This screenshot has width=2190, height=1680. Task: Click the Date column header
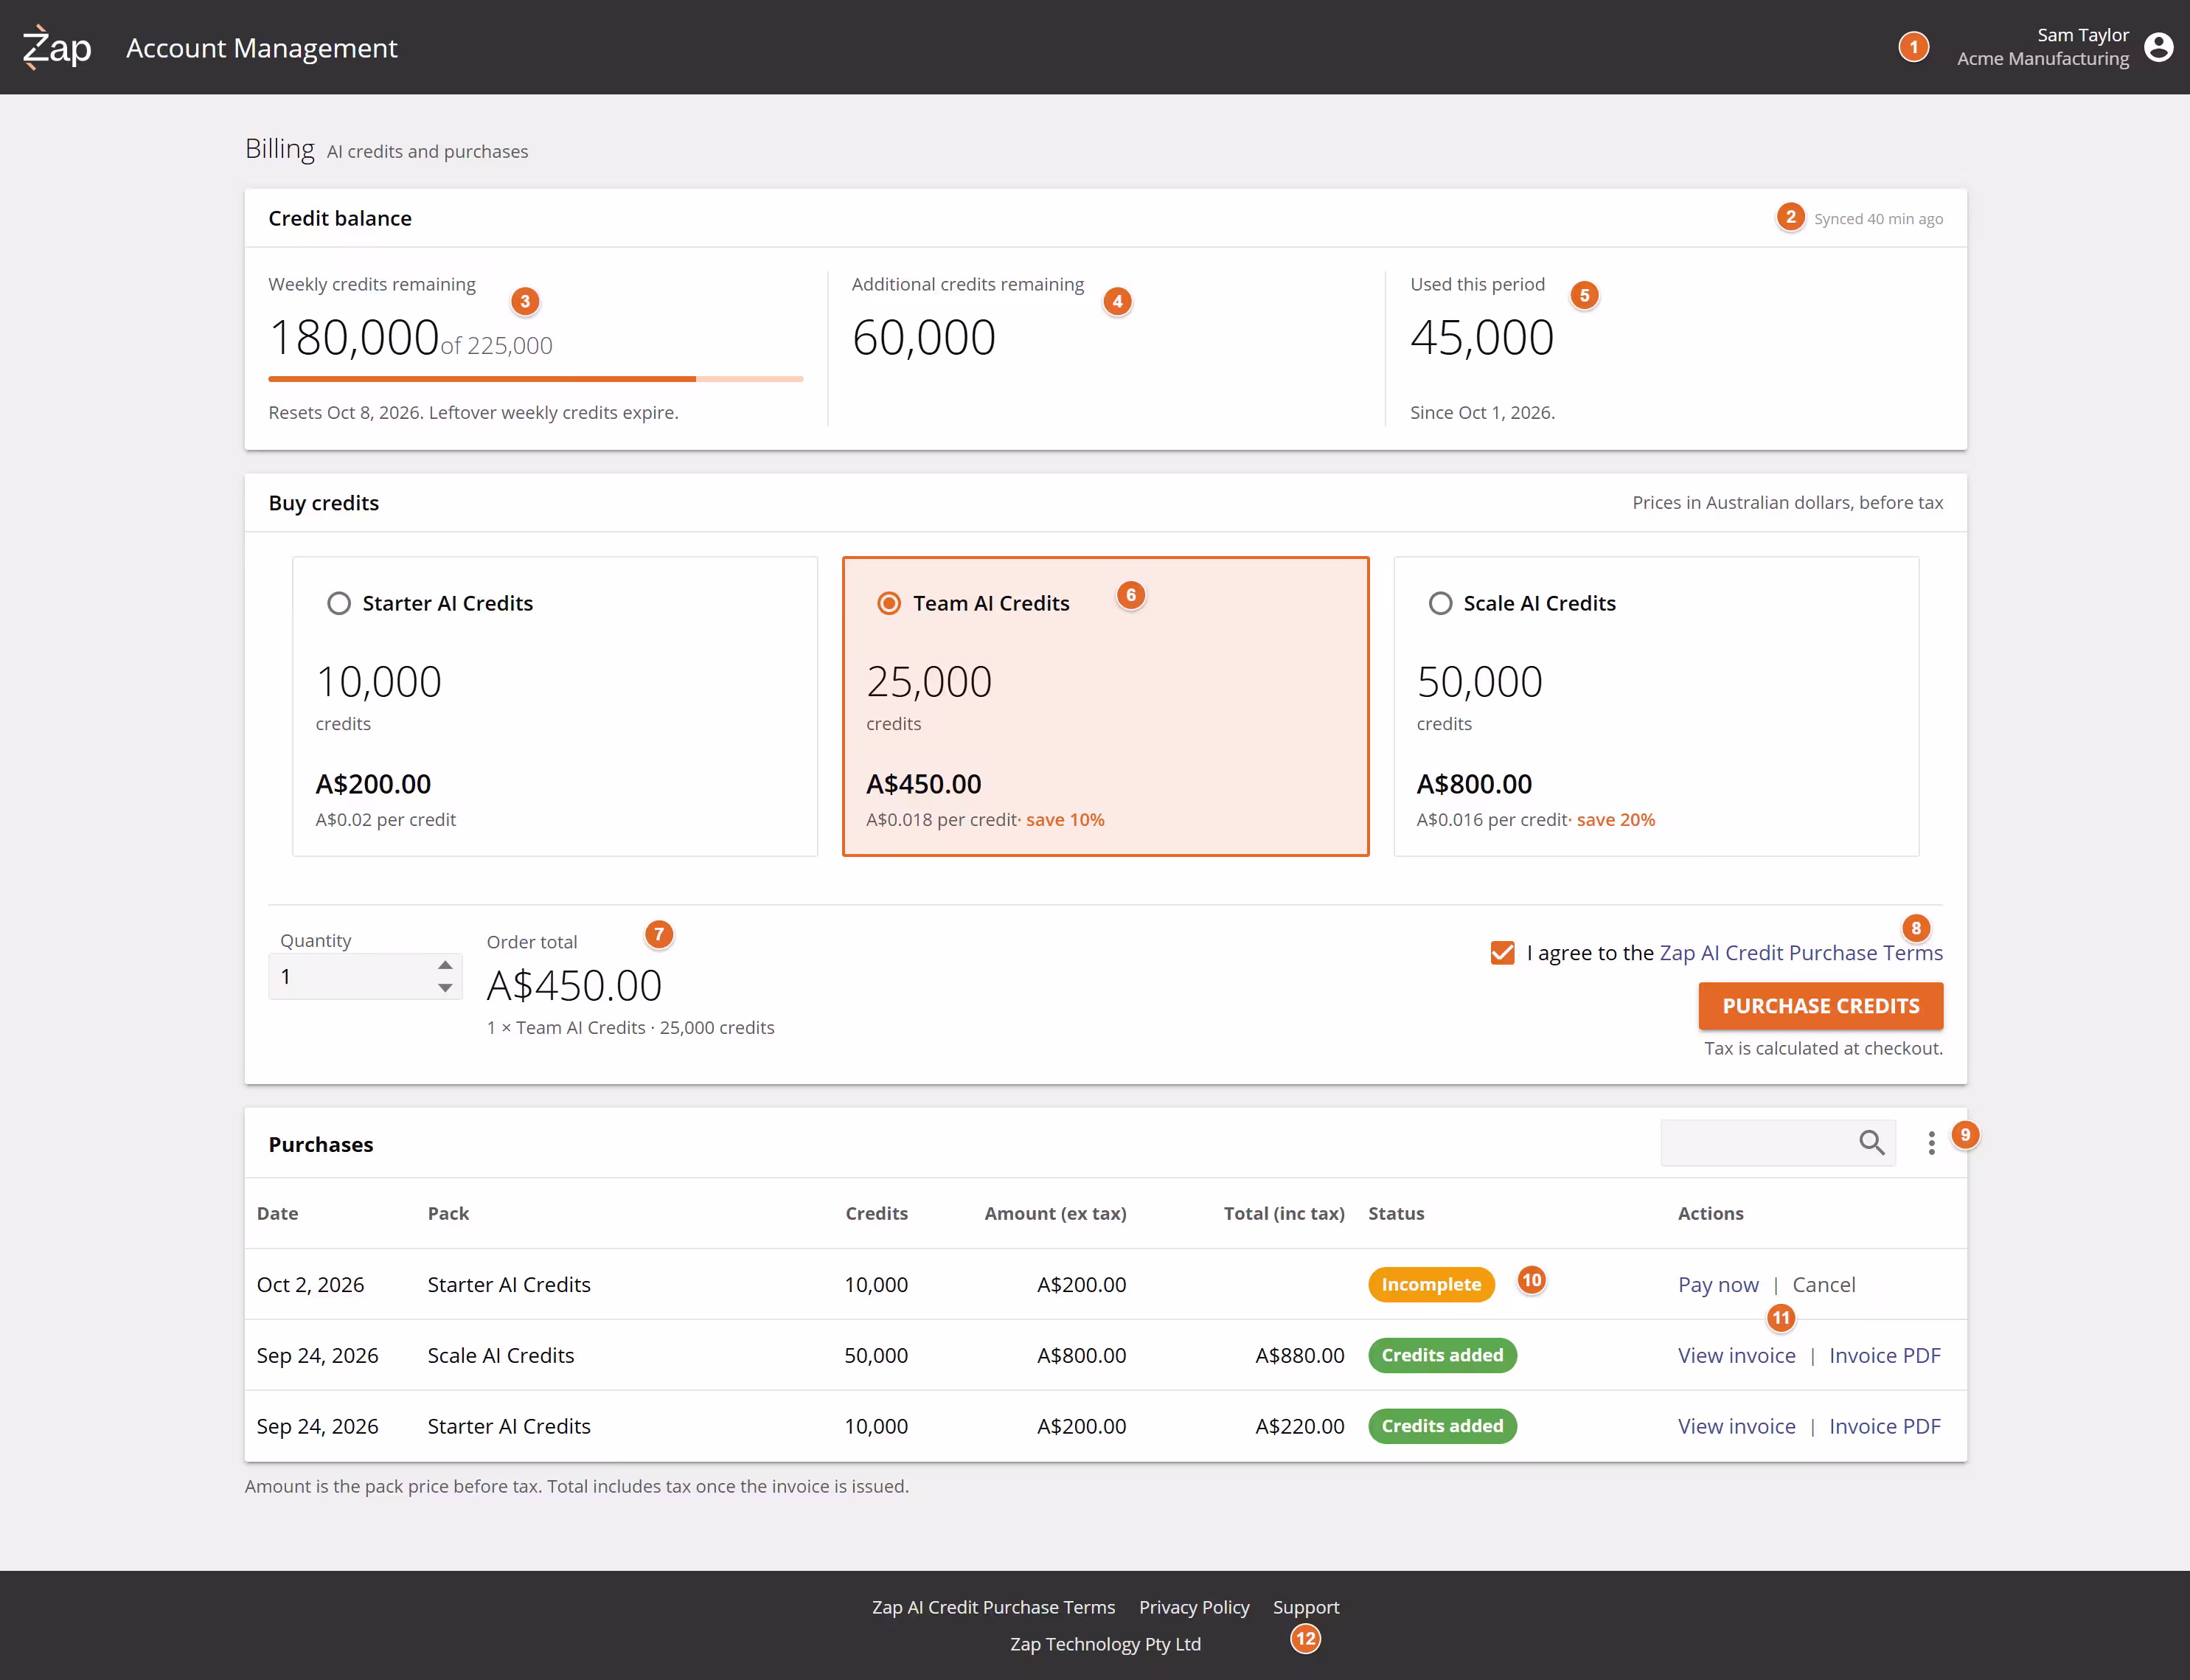(x=277, y=1213)
